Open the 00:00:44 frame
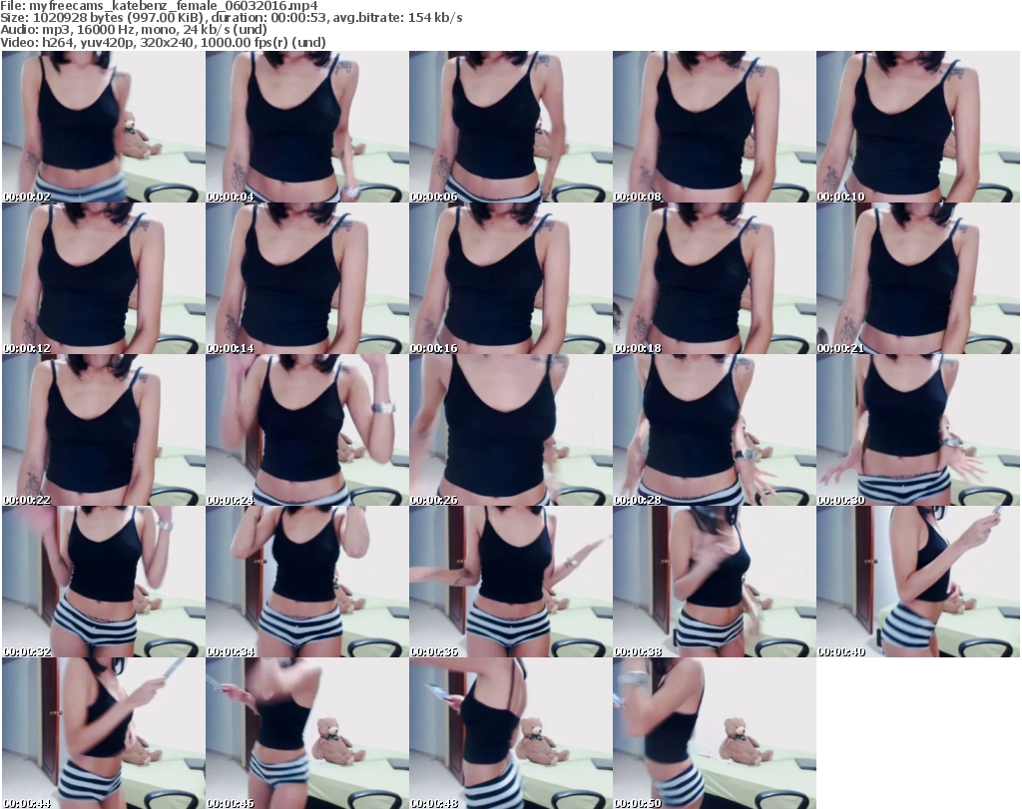Image resolution: width=1022 pixels, height=809 pixels. click(x=104, y=733)
